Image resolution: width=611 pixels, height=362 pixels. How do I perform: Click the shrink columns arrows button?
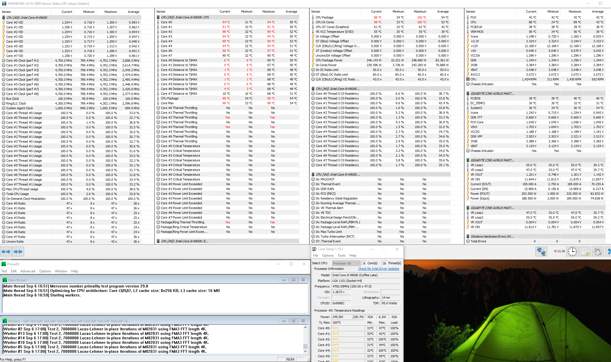pyautogui.click(x=18, y=252)
